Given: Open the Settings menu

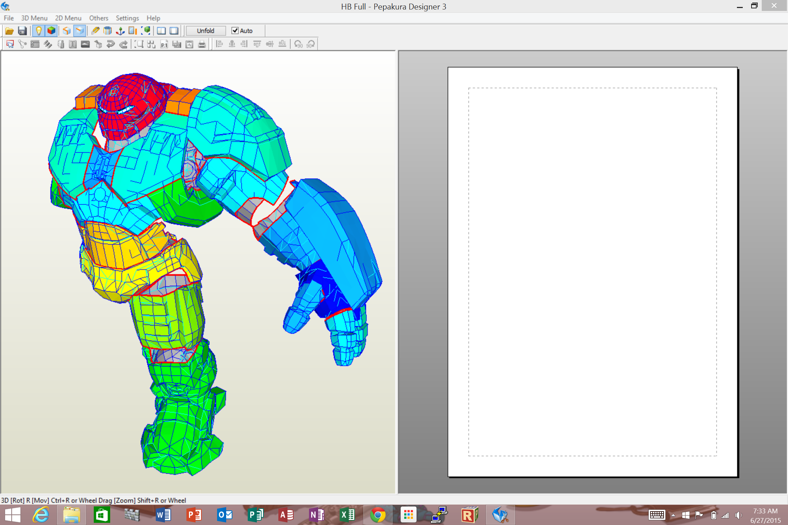Looking at the screenshot, I should point(127,18).
